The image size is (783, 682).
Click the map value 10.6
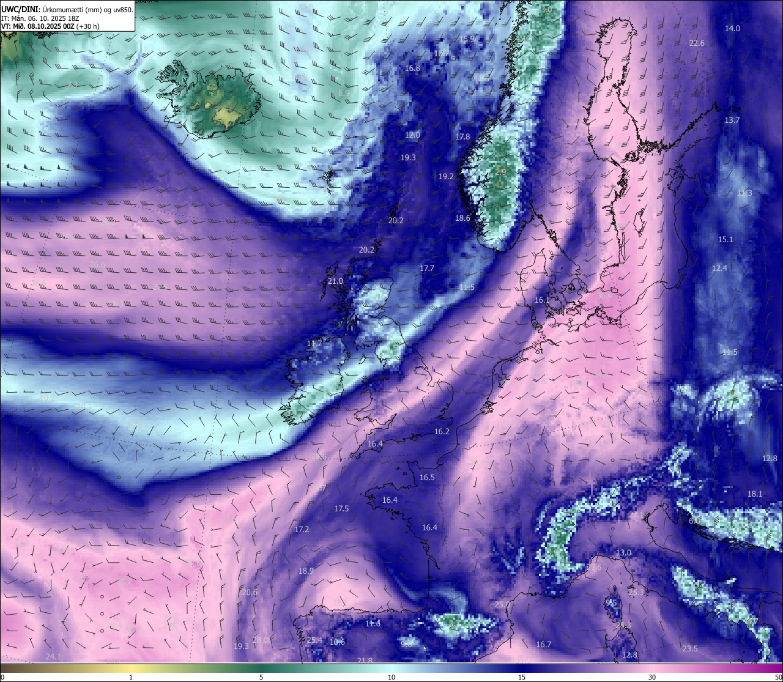(337, 642)
